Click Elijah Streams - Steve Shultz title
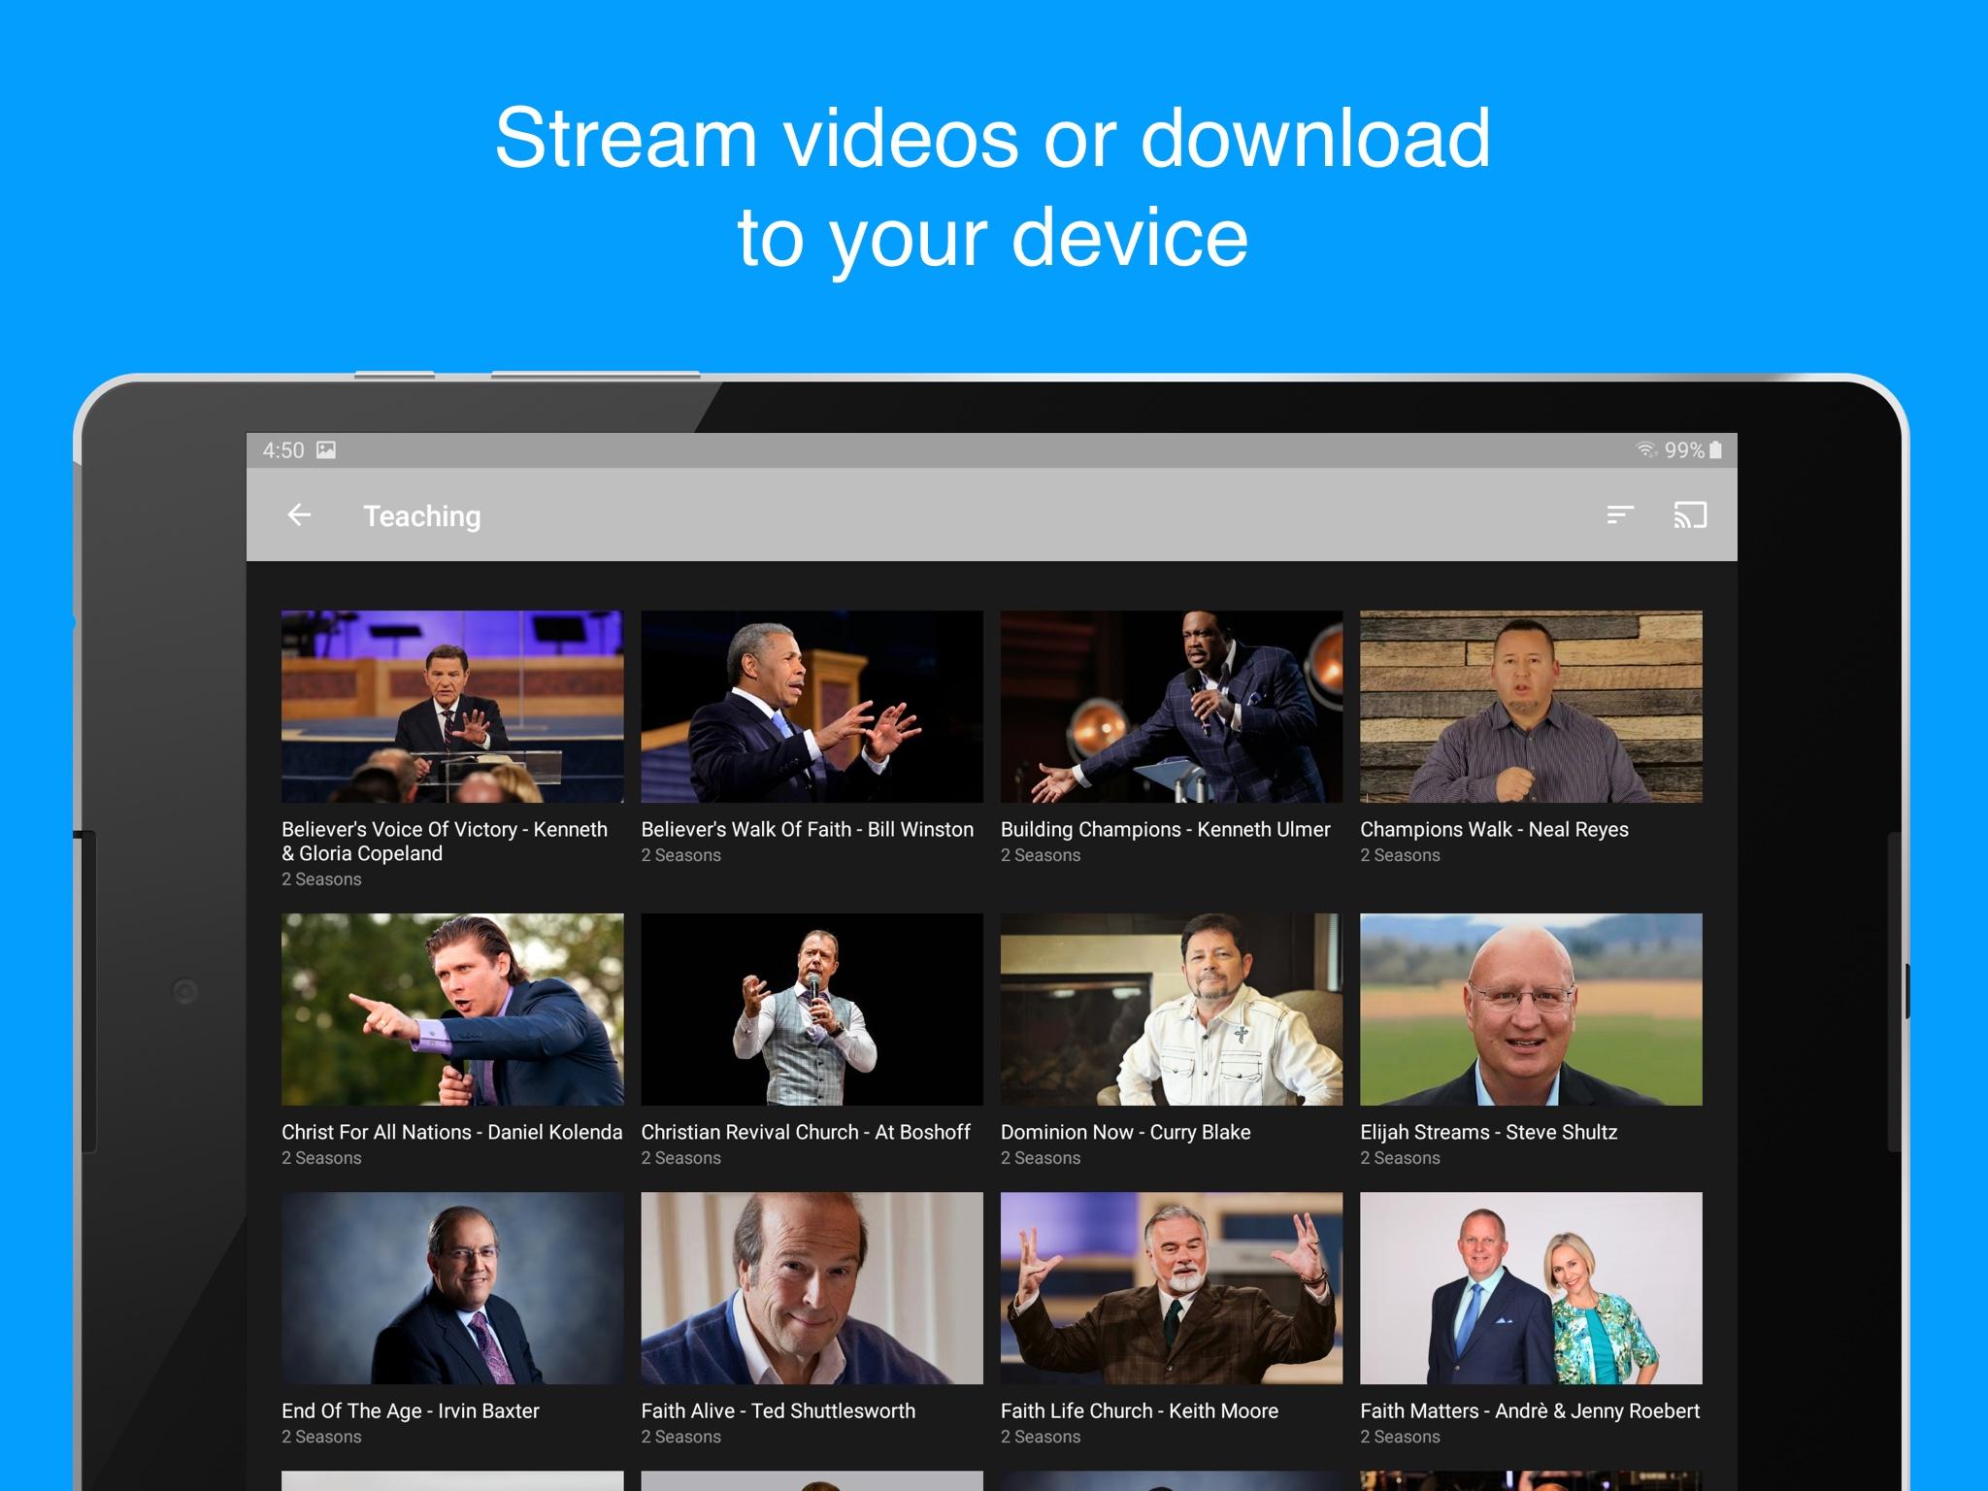 coord(1488,1132)
